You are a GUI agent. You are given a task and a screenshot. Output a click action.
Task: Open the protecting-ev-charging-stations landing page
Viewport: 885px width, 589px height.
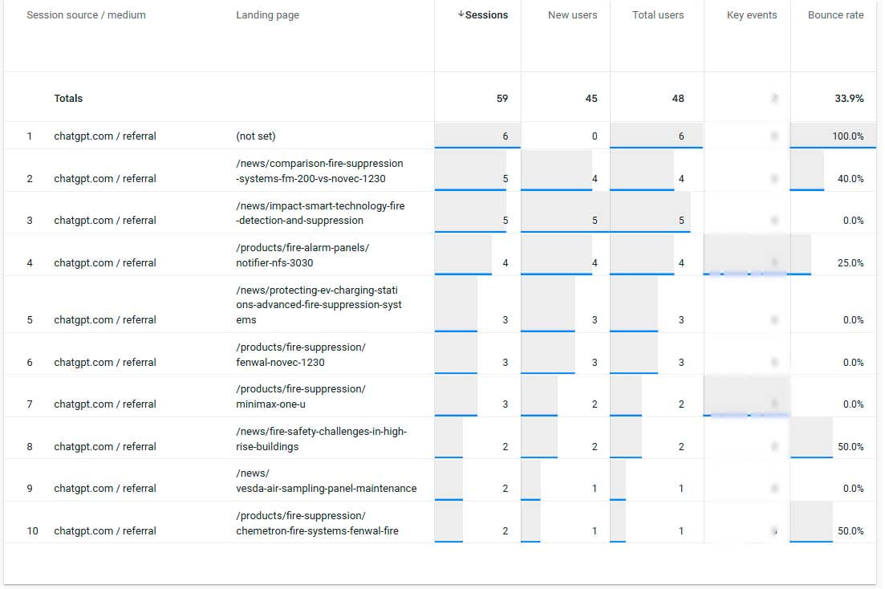coord(319,305)
